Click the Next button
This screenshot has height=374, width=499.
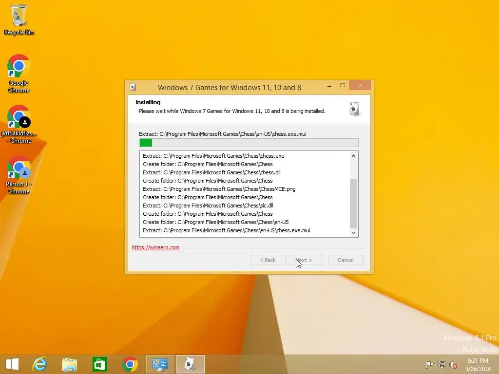304,260
